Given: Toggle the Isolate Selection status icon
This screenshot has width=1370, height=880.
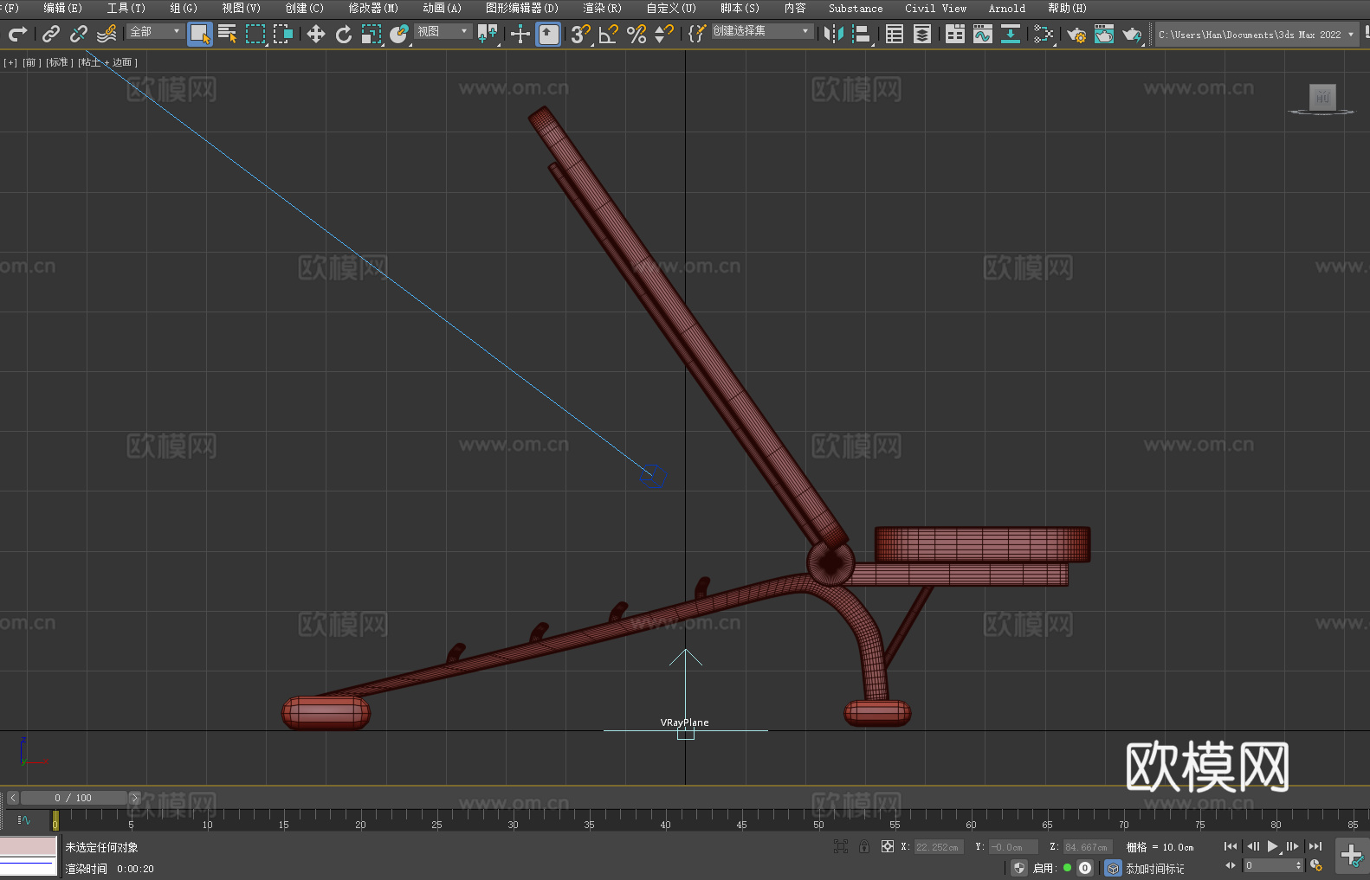Looking at the screenshot, I should [841, 847].
